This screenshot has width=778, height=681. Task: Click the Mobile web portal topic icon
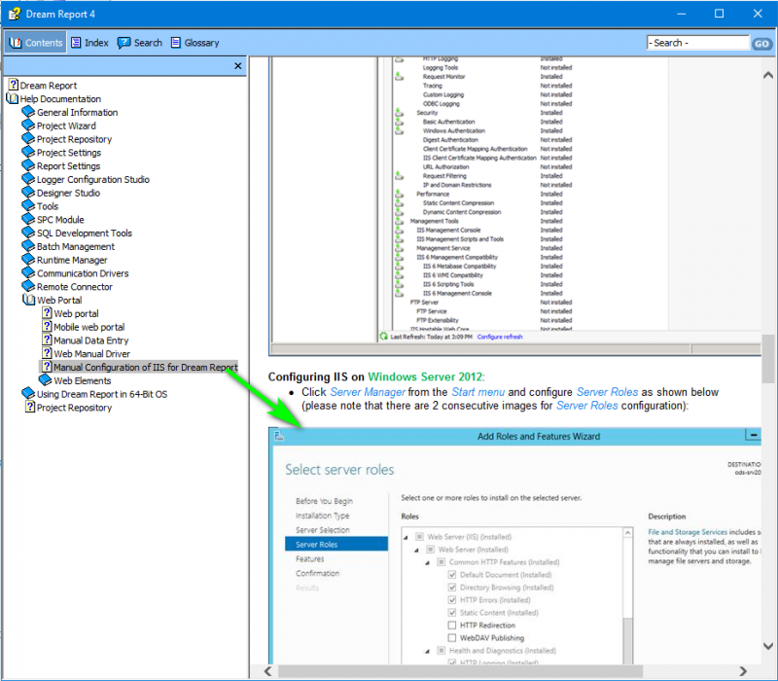point(47,326)
